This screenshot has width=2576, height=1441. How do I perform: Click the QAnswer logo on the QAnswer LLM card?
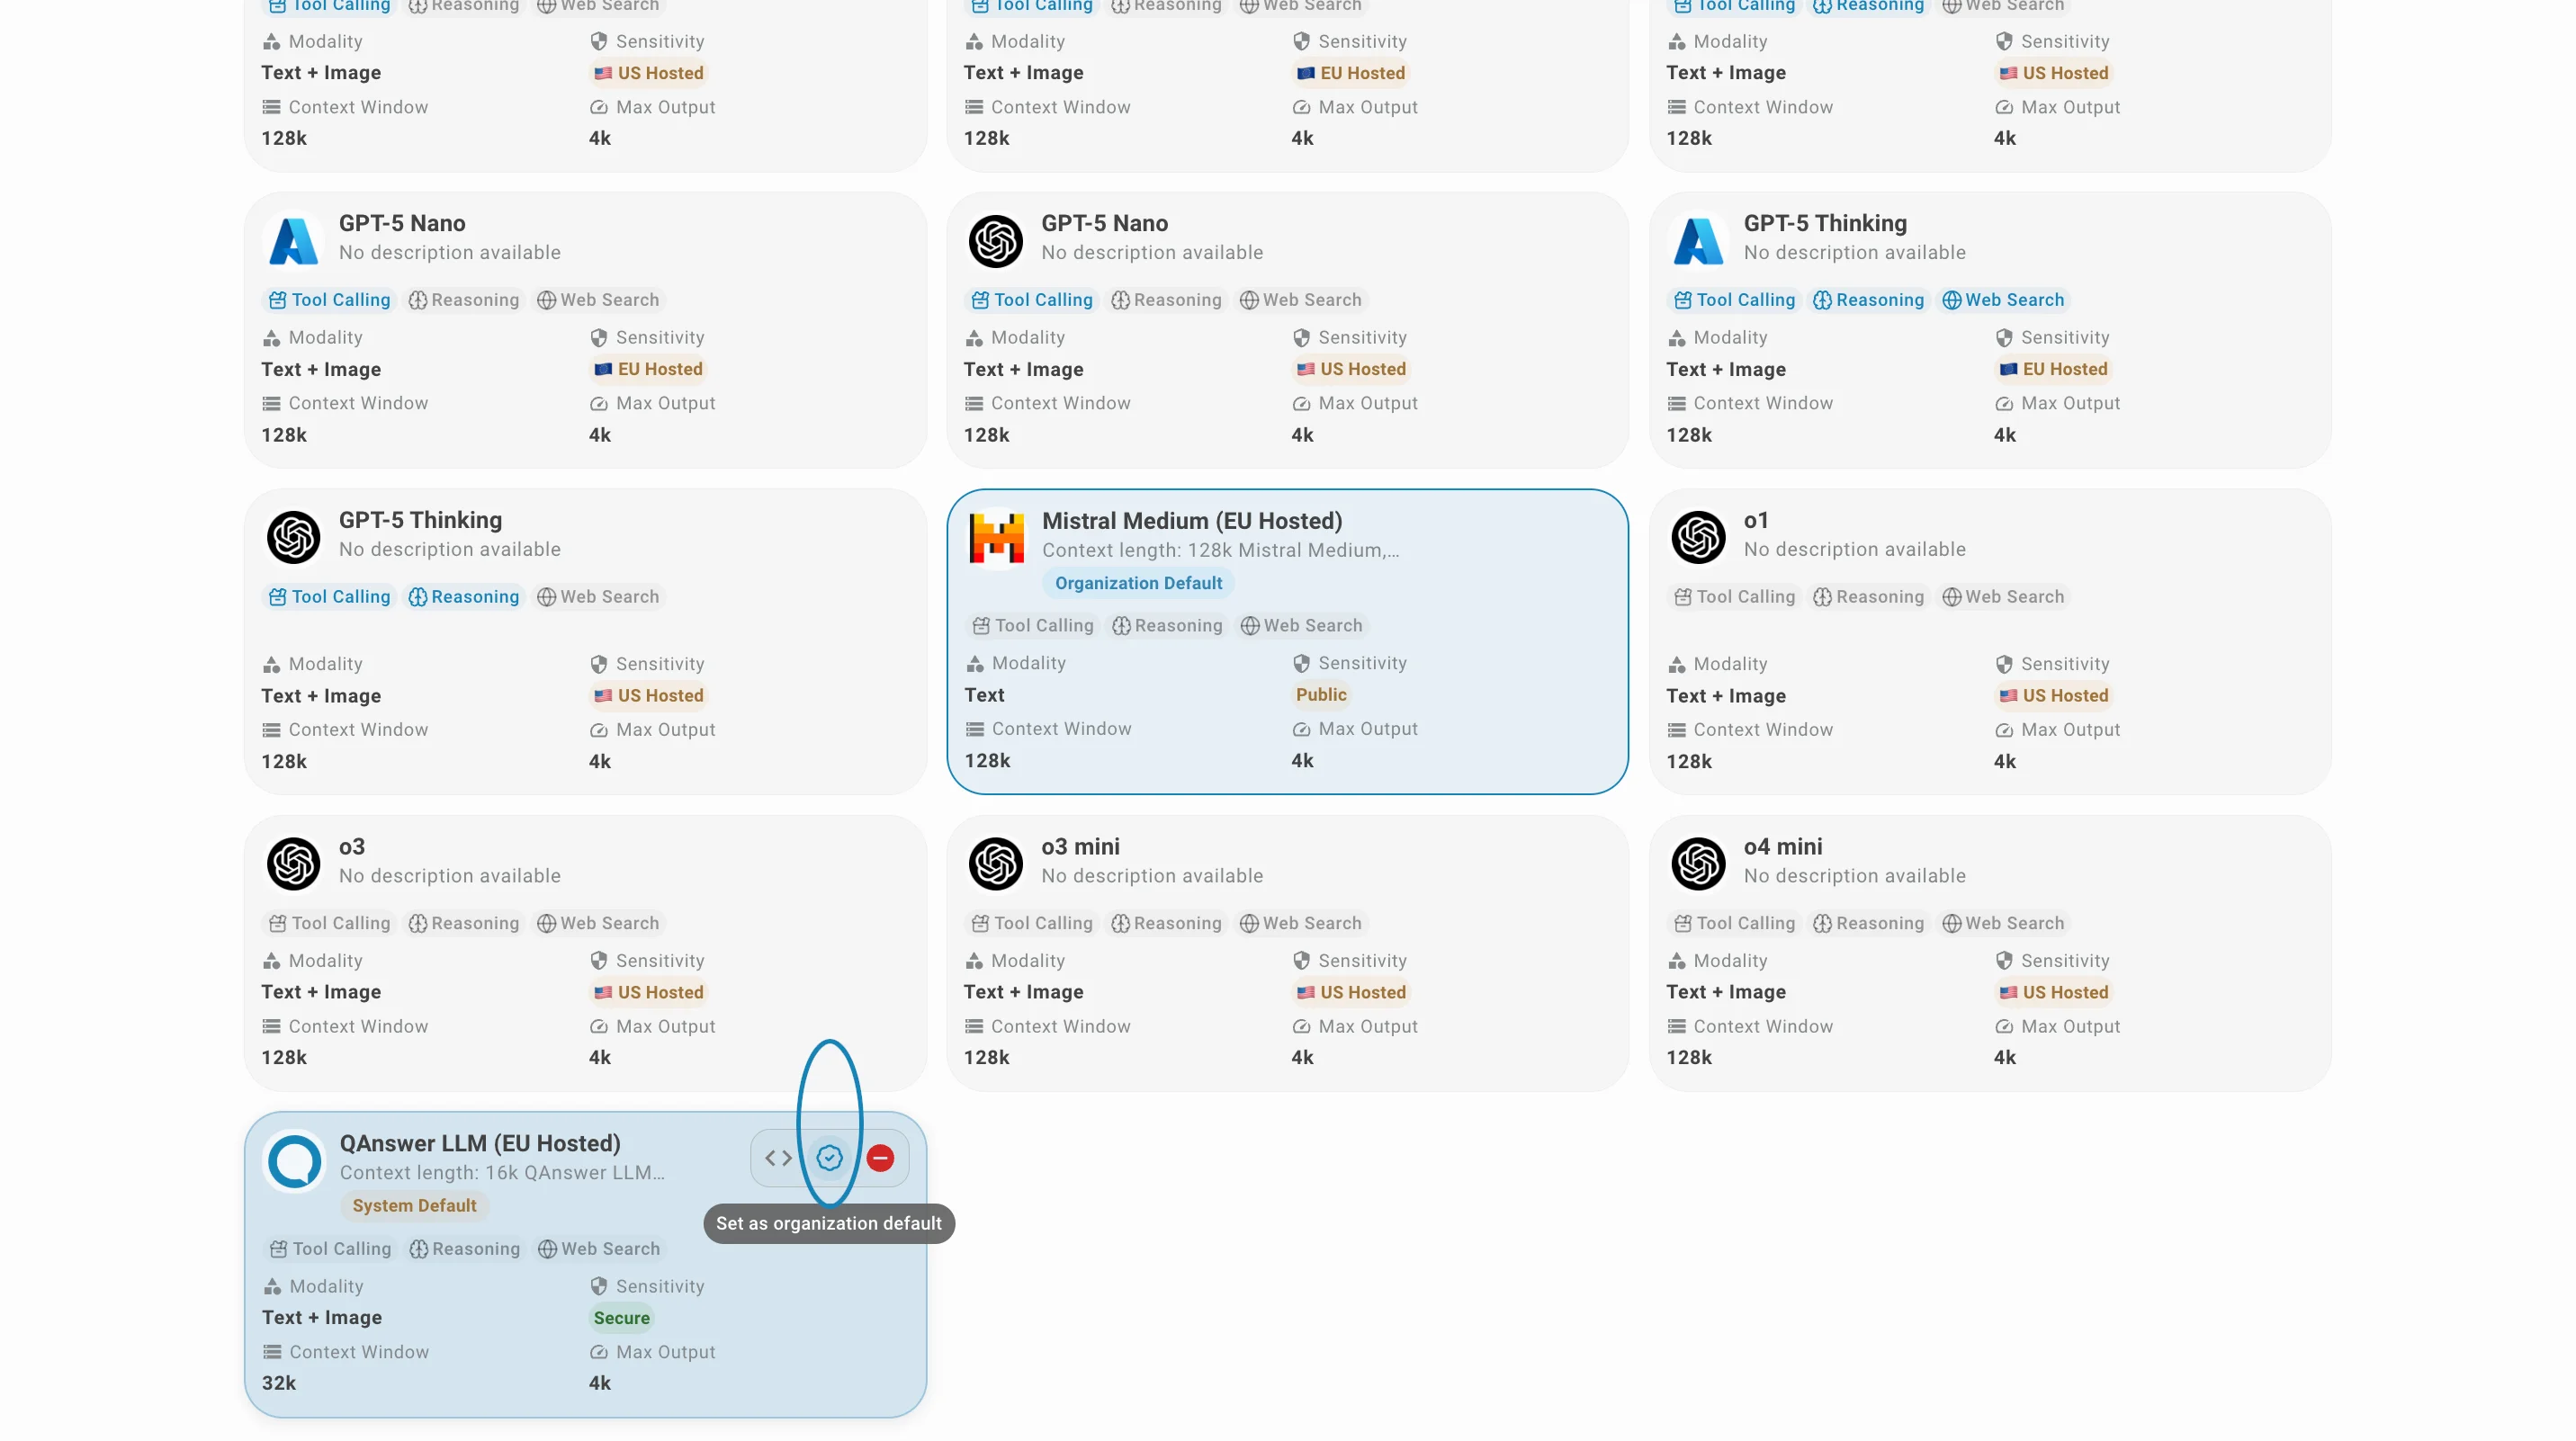coord(294,1161)
